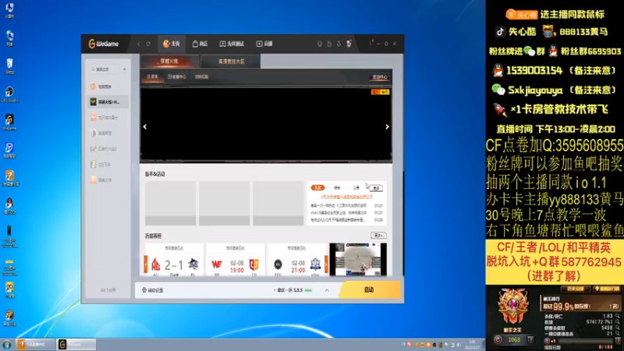Open the AG 2-1 match card

(x=174, y=260)
